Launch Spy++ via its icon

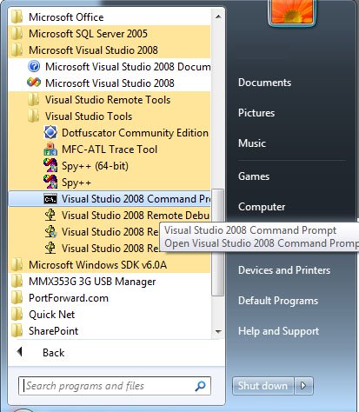[x=50, y=183]
